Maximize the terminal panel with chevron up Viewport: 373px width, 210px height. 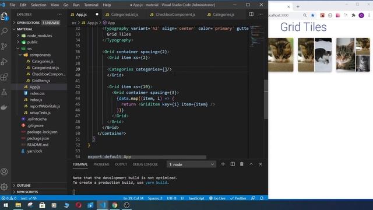251,164
